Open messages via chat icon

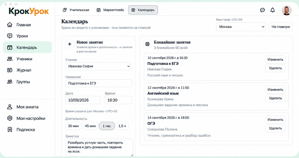[x=263, y=10]
